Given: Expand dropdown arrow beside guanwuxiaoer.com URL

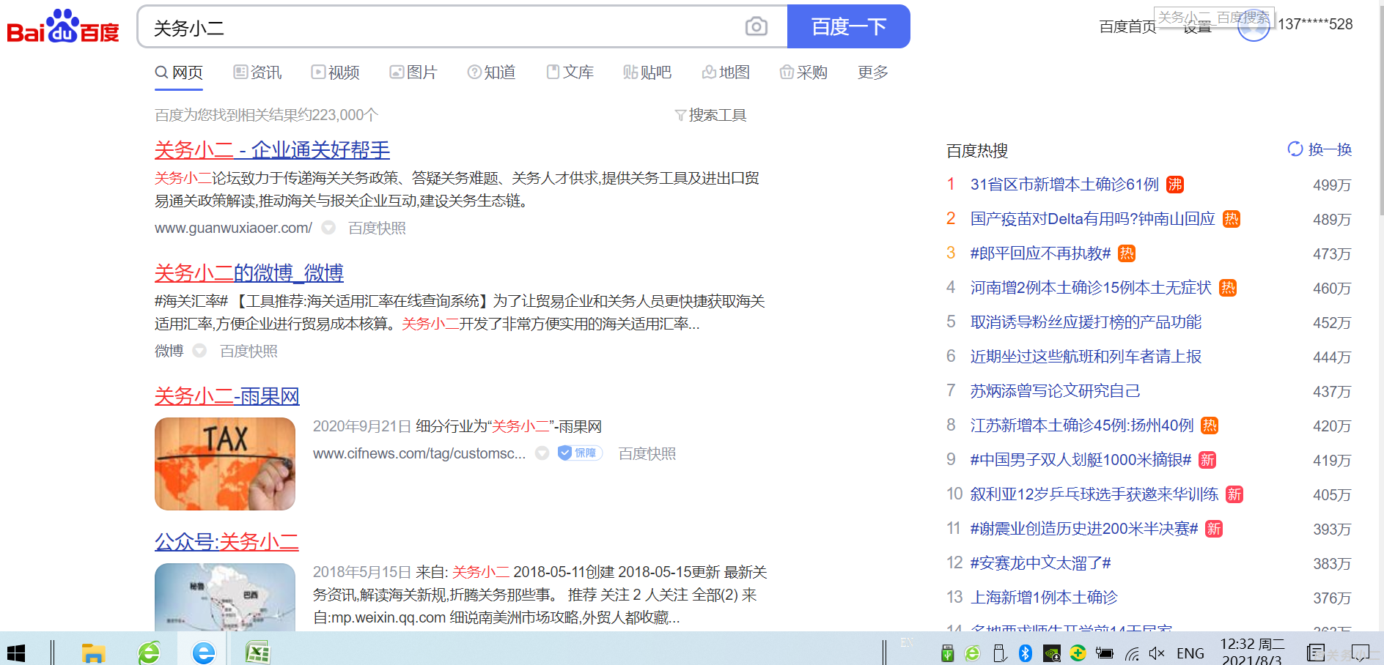Looking at the screenshot, I should [x=328, y=228].
